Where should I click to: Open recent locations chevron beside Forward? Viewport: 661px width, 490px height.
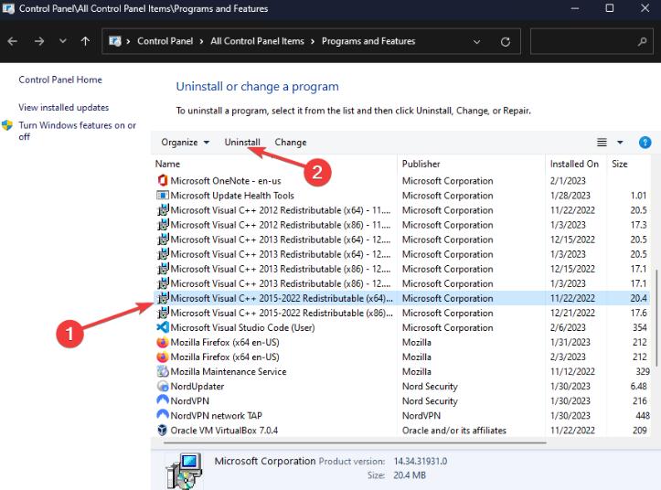[63, 41]
